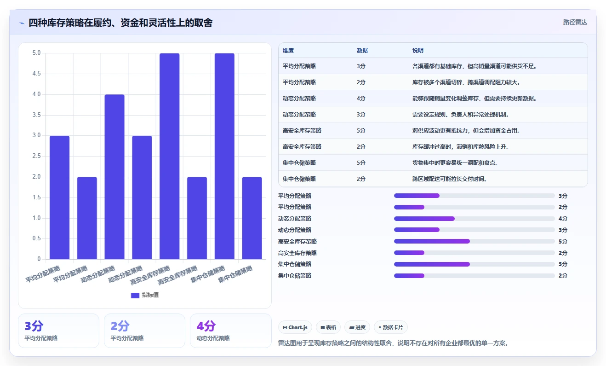
Task: Click the 数据 column header
Action: [x=362, y=50]
